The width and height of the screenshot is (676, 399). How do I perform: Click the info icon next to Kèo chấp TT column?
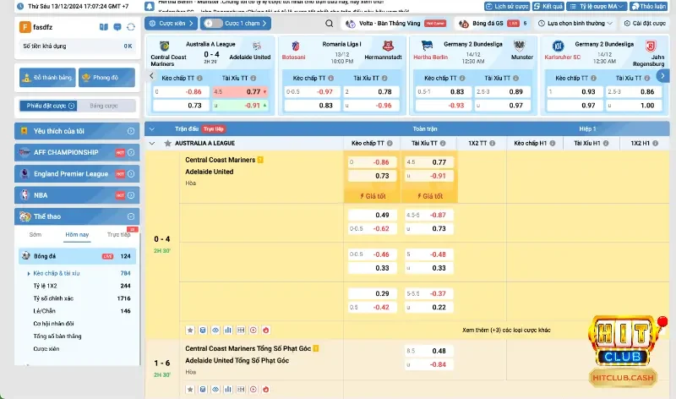pos(390,144)
